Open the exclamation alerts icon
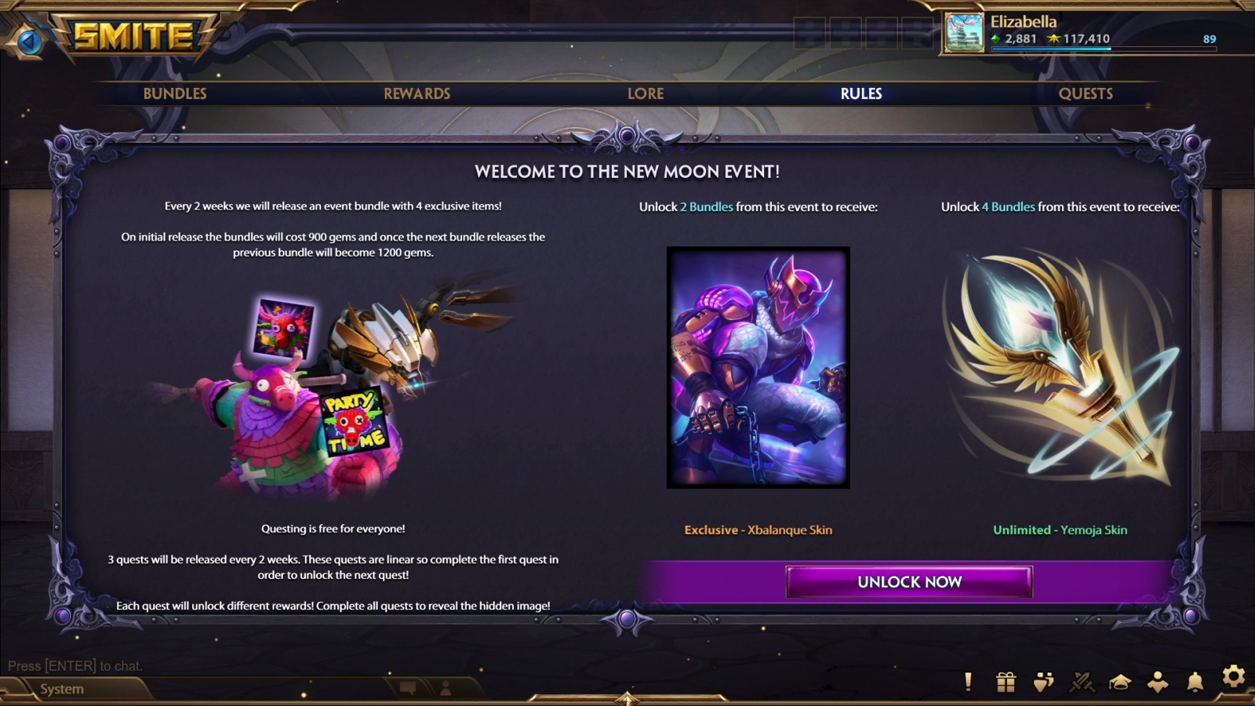Image resolution: width=1255 pixels, height=706 pixels. 968,682
